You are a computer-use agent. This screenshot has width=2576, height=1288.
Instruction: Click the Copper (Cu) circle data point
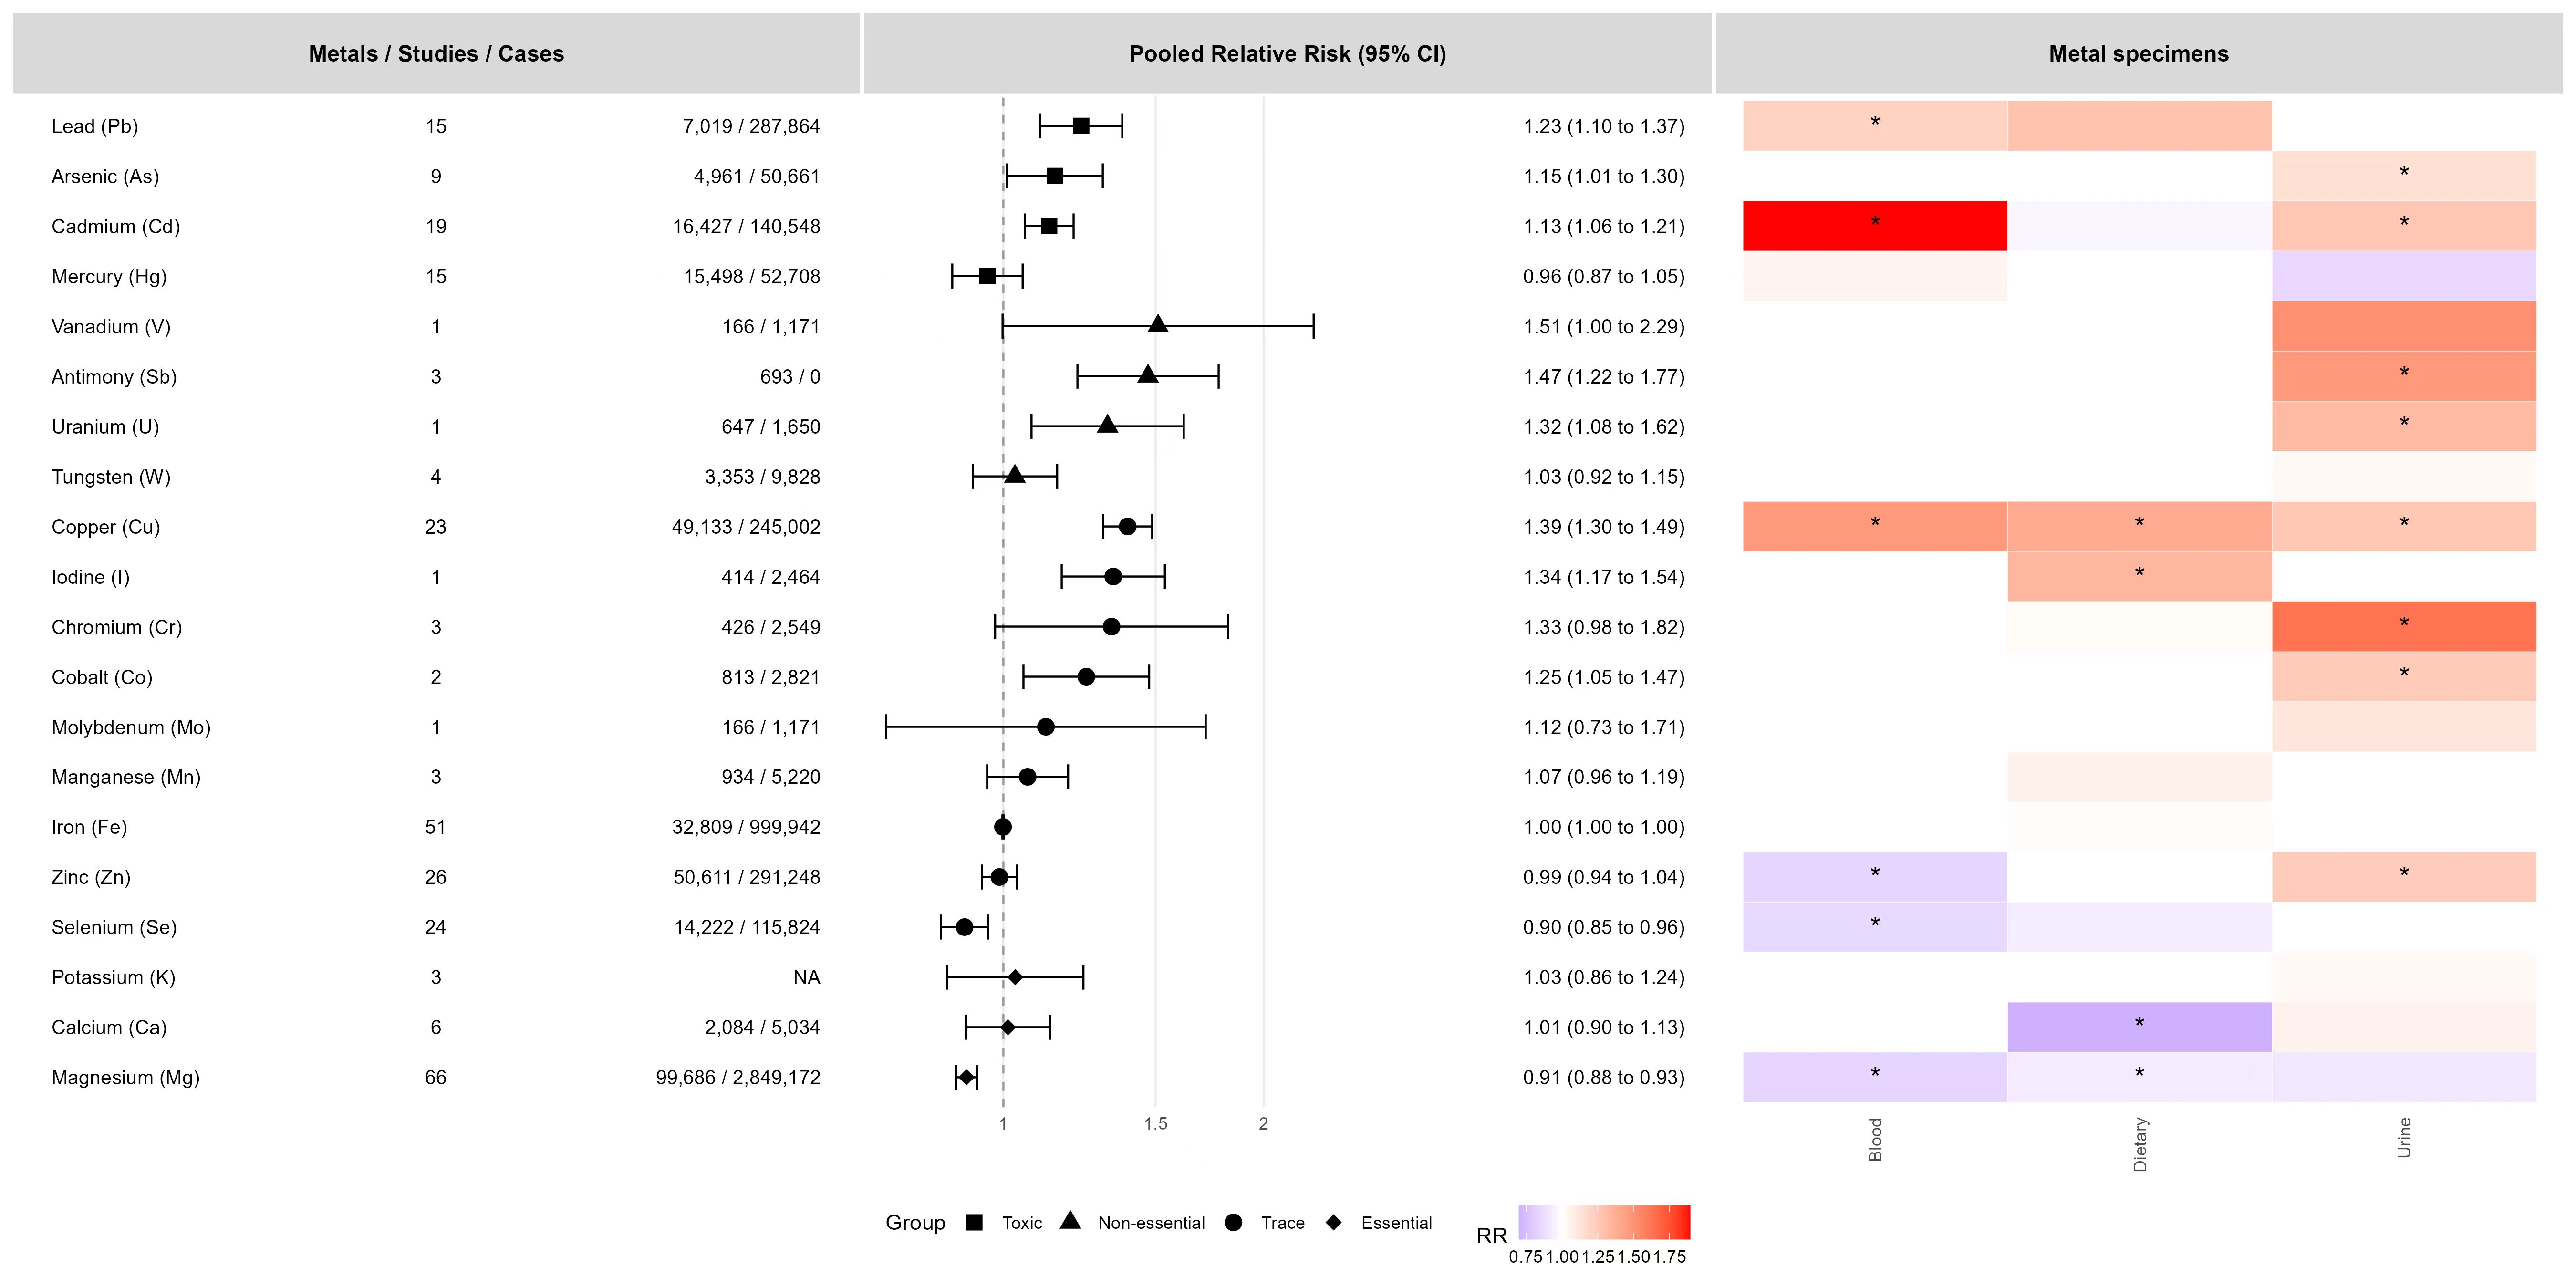[x=1127, y=527]
